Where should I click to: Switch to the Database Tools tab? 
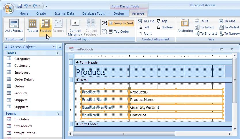coord(94,13)
